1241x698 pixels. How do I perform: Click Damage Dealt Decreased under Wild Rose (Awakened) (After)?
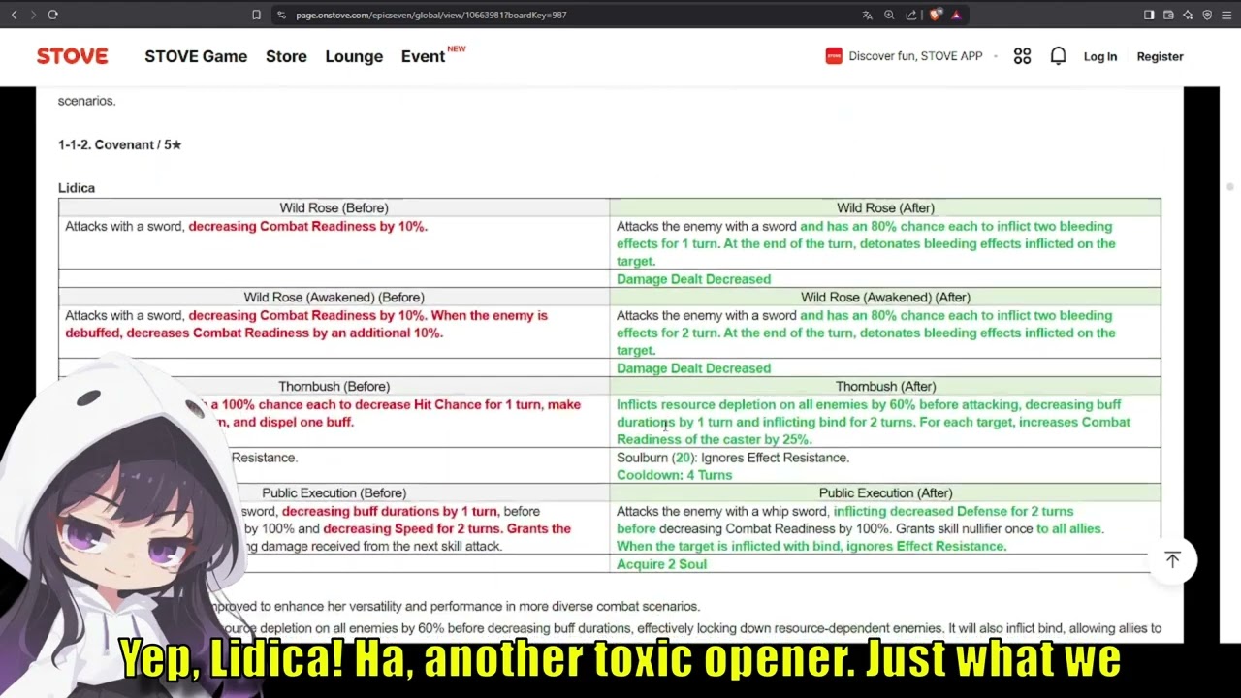(693, 368)
